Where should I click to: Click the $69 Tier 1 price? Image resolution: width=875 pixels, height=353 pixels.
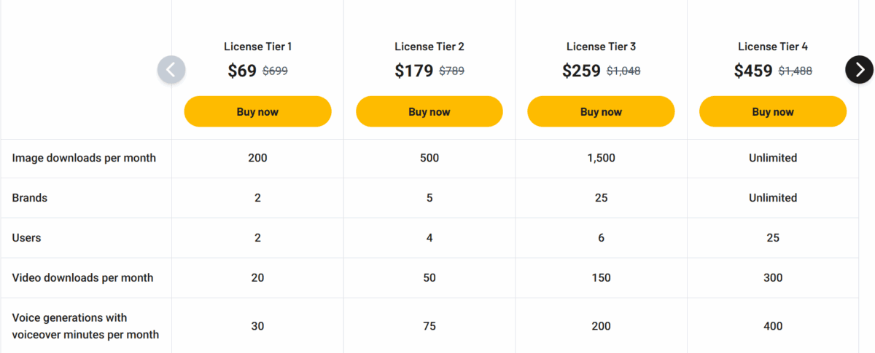(242, 71)
